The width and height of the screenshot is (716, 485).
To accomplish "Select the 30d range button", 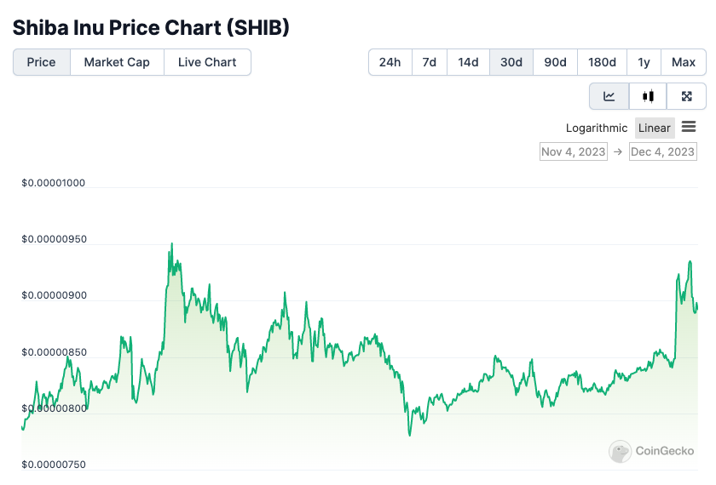I will click(x=511, y=62).
